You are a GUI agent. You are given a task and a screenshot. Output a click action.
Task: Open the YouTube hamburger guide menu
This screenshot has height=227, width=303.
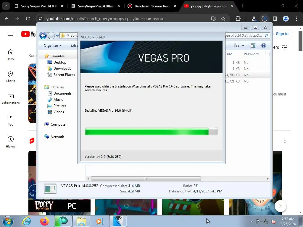click(x=11, y=34)
